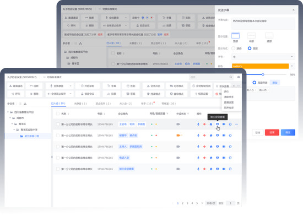Click refresh icon in the 被督导 row
Viewport: 303px width, 216px height.
click(x=230, y=136)
